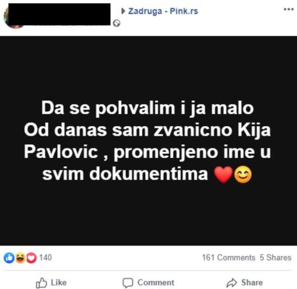Click the speech bubble Comment icon
This screenshot has height=289, width=297.
pos(128,283)
